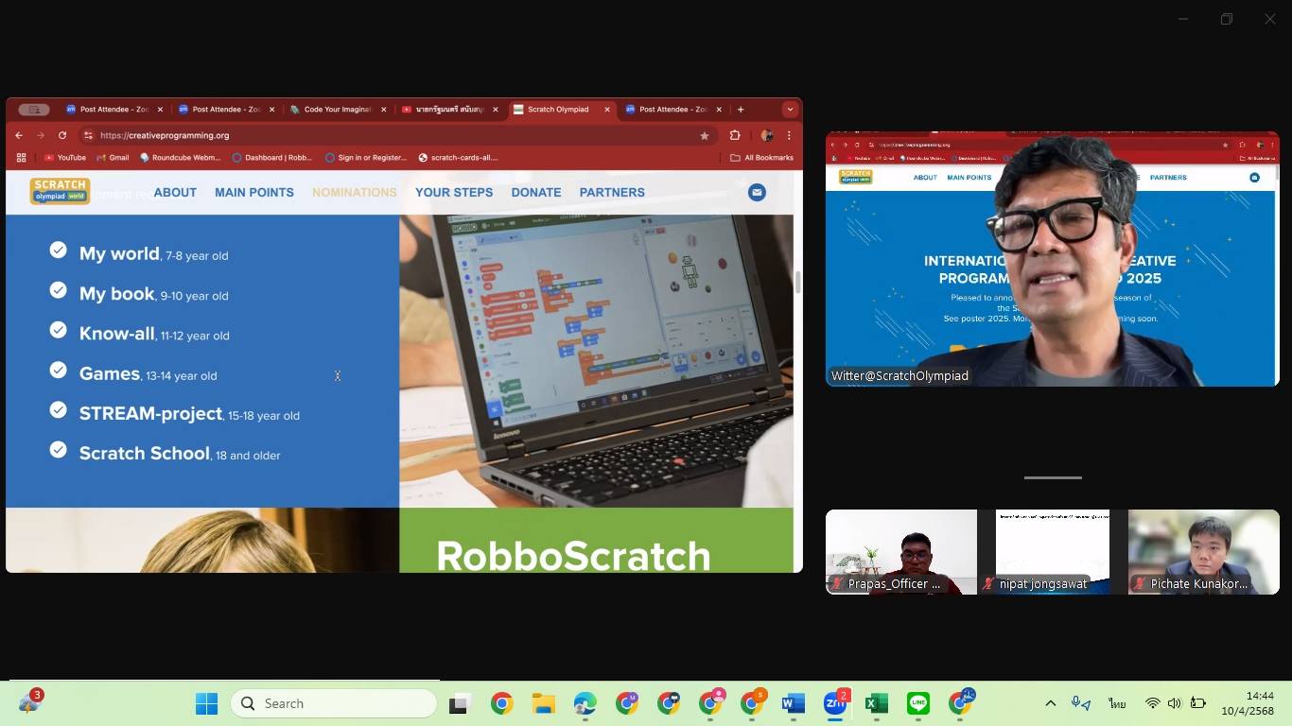The height and width of the screenshot is (726, 1292).
Task: Open PARTNERS in the site menu
Action: pos(612,192)
